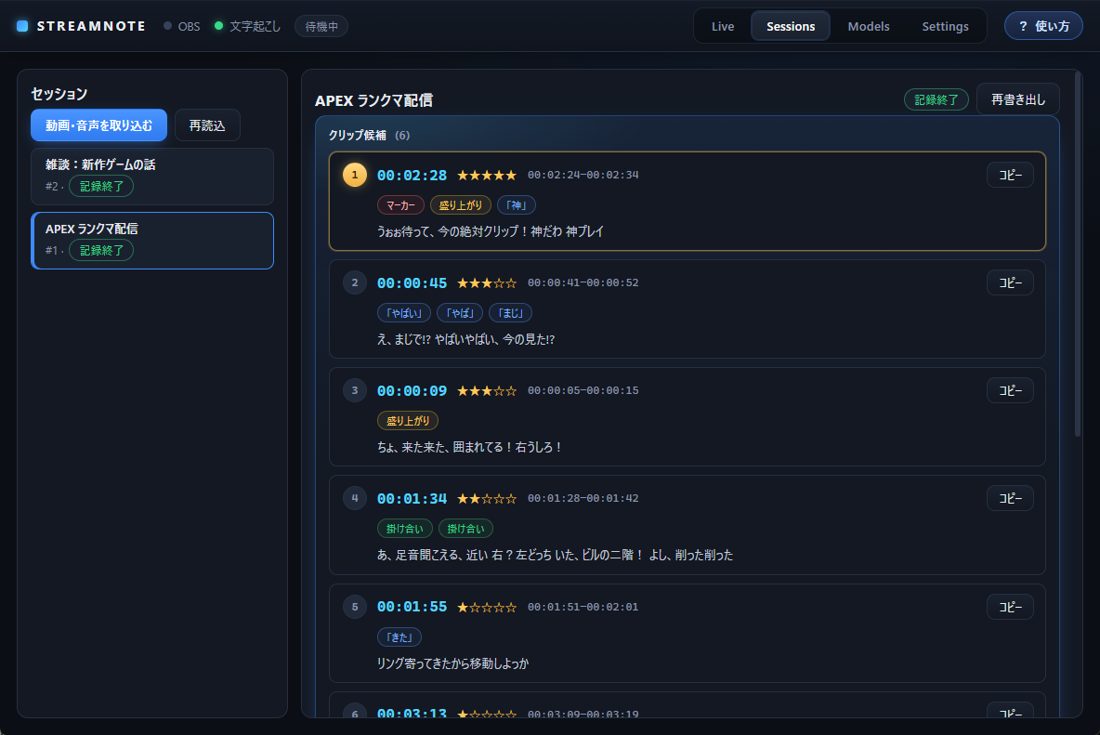
Task: Switch to the Live tab
Action: [x=723, y=26]
